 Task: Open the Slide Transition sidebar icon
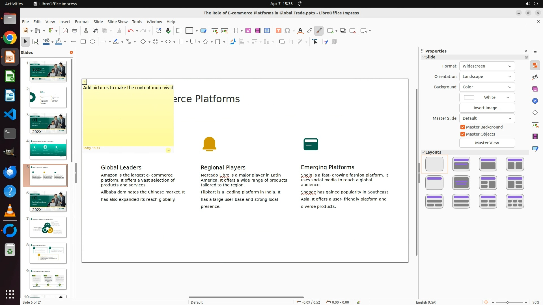click(x=535, y=125)
